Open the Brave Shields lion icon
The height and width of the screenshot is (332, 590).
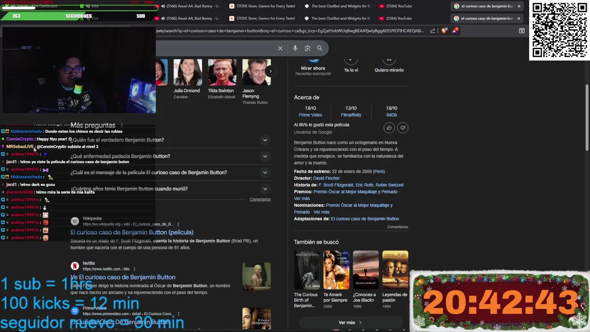pyautogui.click(x=444, y=31)
